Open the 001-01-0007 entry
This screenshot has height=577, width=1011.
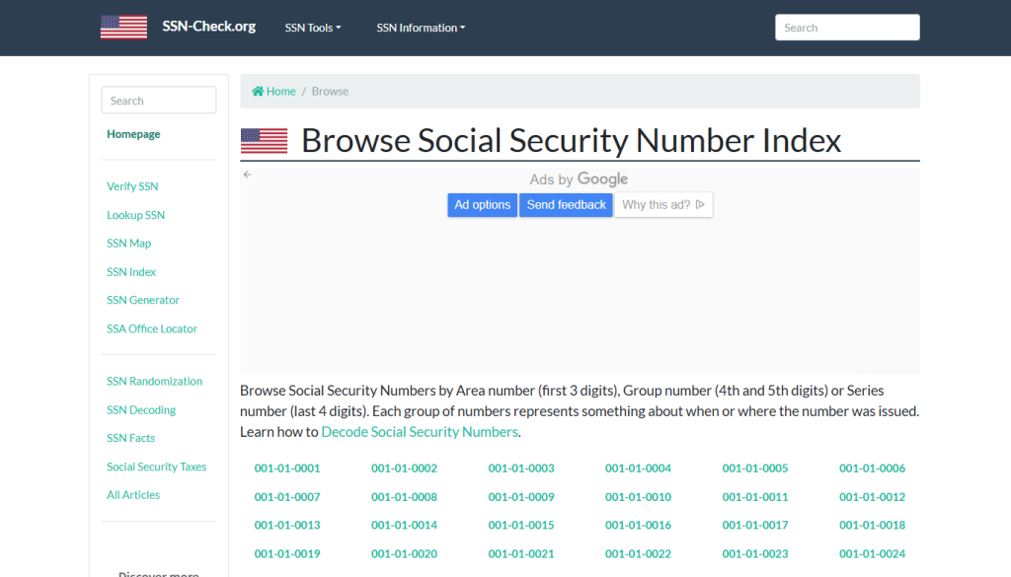tap(287, 497)
